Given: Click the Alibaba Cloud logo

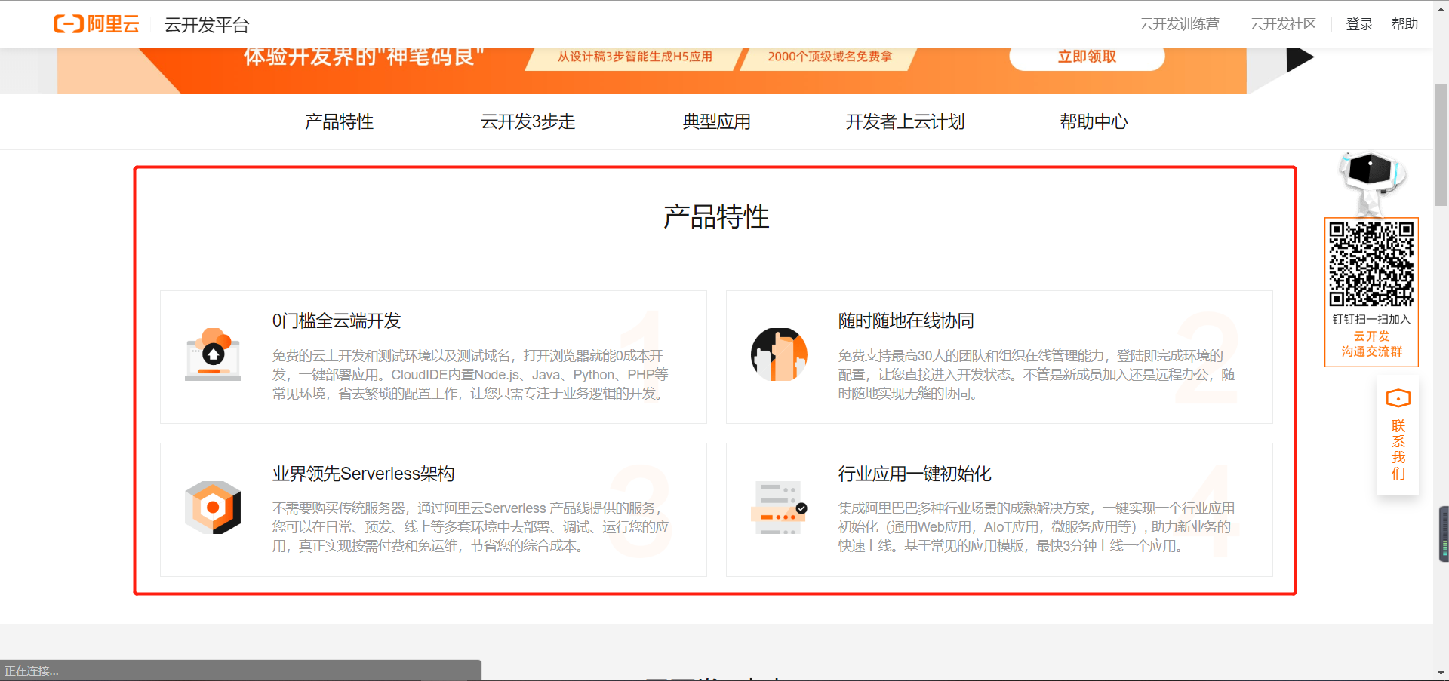Looking at the screenshot, I should pos(97,24).
